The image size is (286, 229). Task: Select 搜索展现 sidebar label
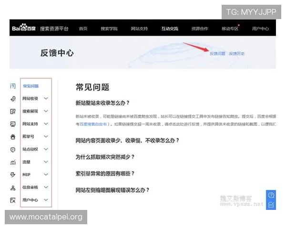30,111
